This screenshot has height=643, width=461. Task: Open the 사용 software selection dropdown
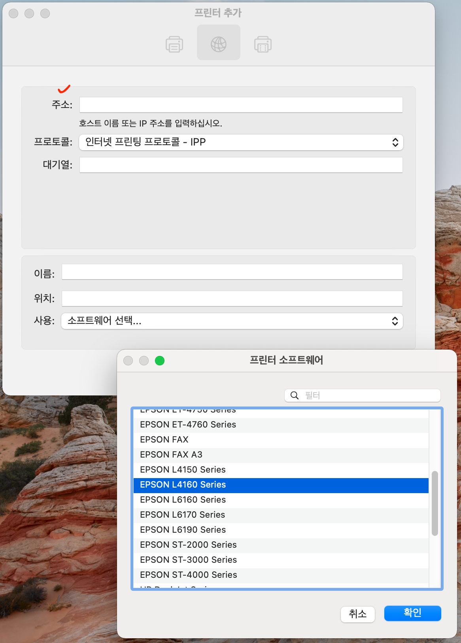click(x=232, y=321)
